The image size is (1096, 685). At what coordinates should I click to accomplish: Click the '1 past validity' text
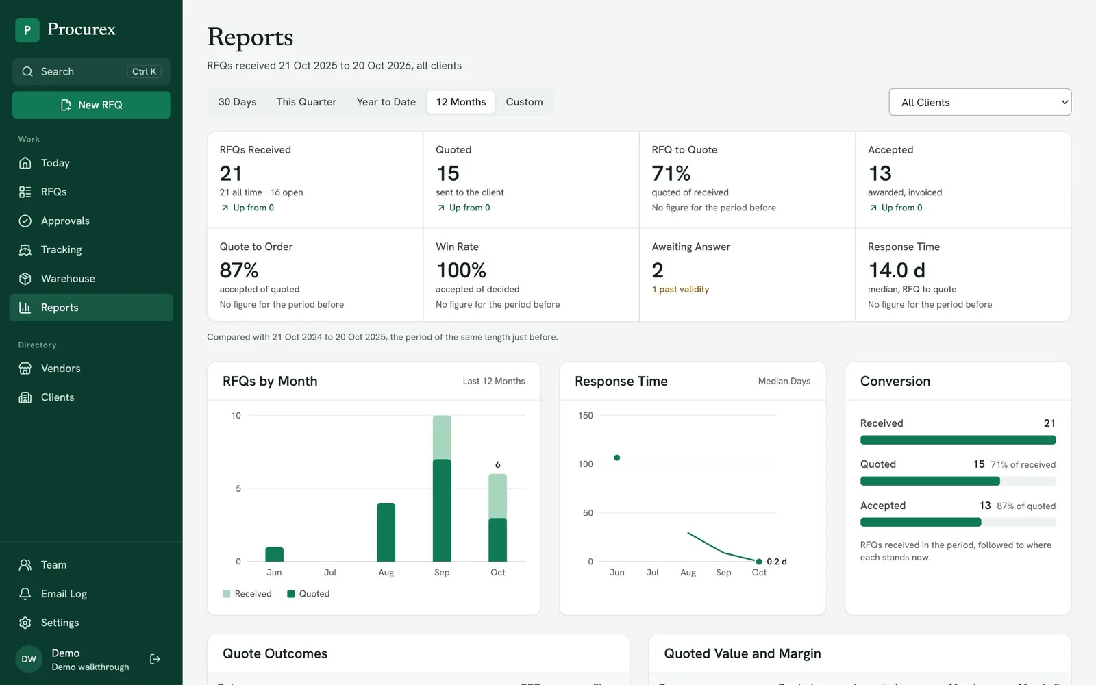coord(680,290)
